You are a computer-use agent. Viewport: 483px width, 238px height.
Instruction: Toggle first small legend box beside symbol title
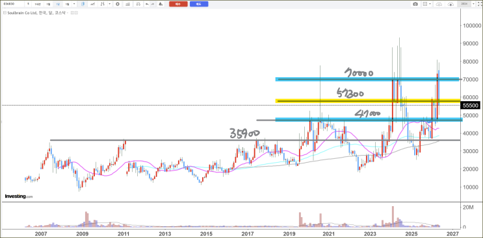(72, 13)
